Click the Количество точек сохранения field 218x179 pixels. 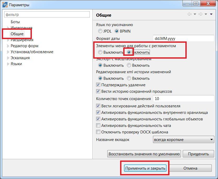pos(184,98)
